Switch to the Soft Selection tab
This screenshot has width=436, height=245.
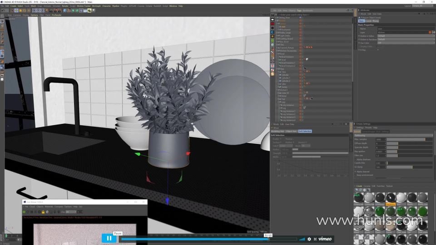click(305, 131)
